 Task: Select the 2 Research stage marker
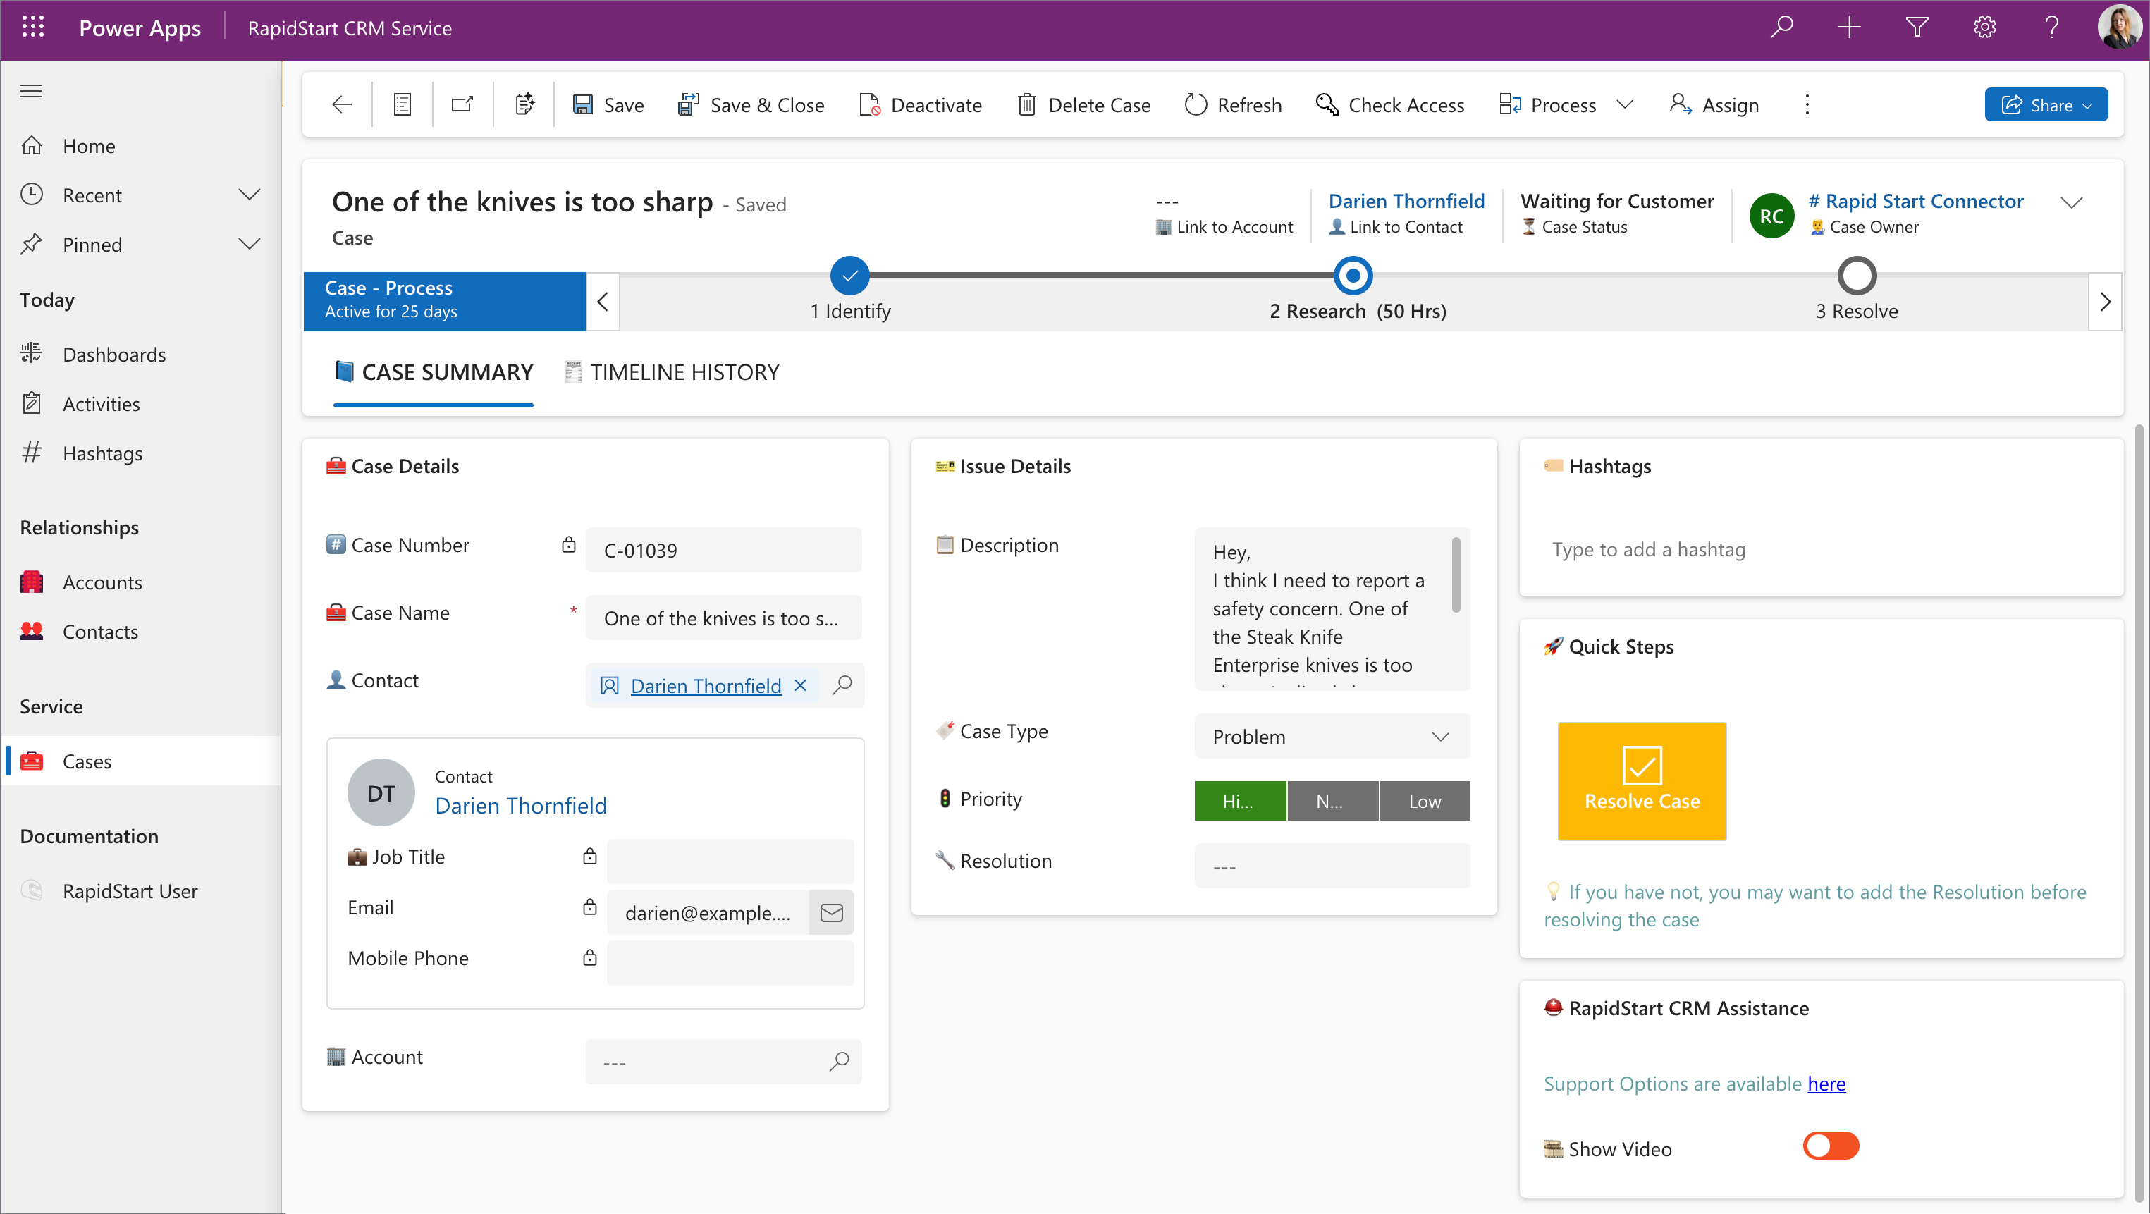[x=1353, y=276]
